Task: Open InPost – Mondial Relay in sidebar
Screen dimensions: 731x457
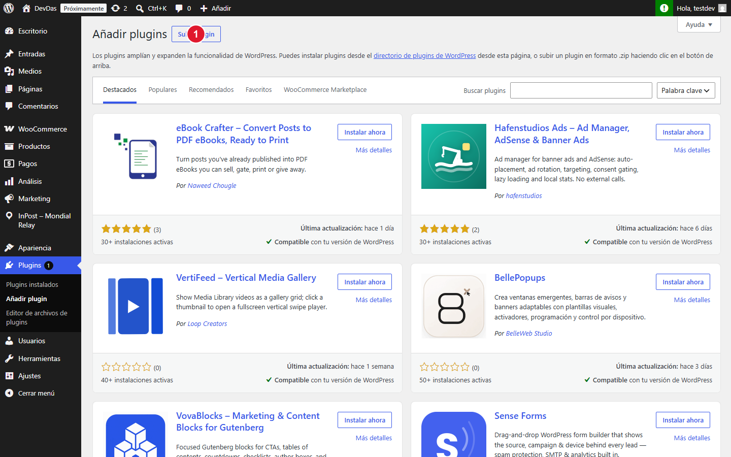Action: (41, 220)
